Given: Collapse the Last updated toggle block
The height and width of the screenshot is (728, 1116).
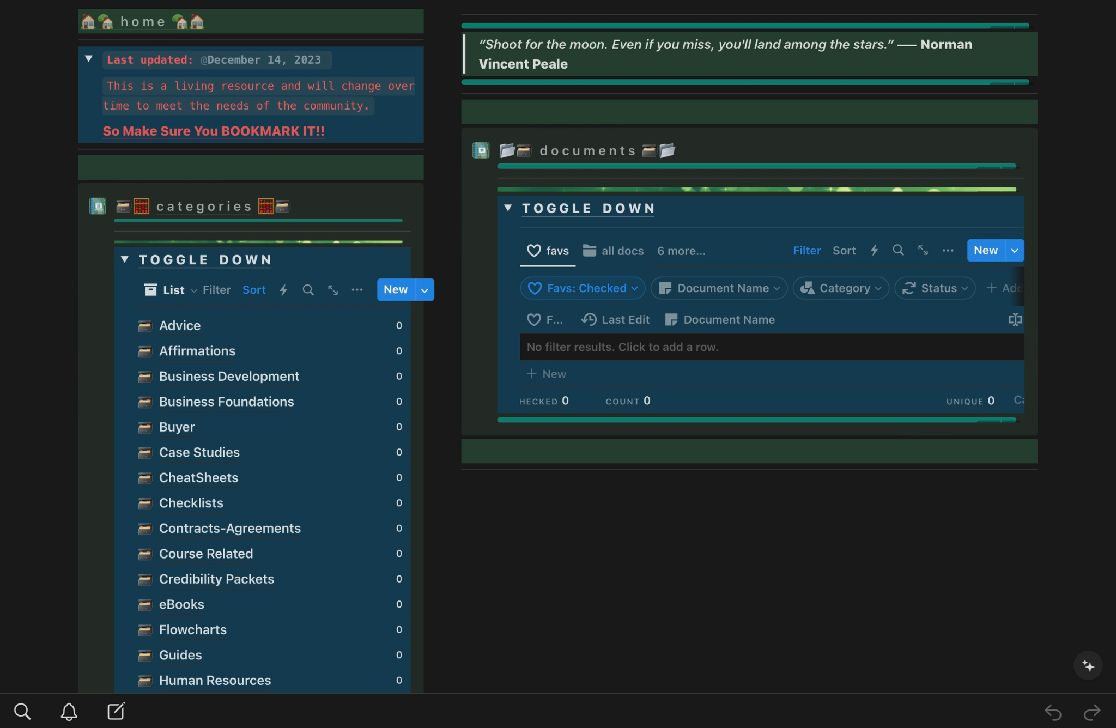Looking at the screenshot, I should pyautogui.click(x=89, y=59).
